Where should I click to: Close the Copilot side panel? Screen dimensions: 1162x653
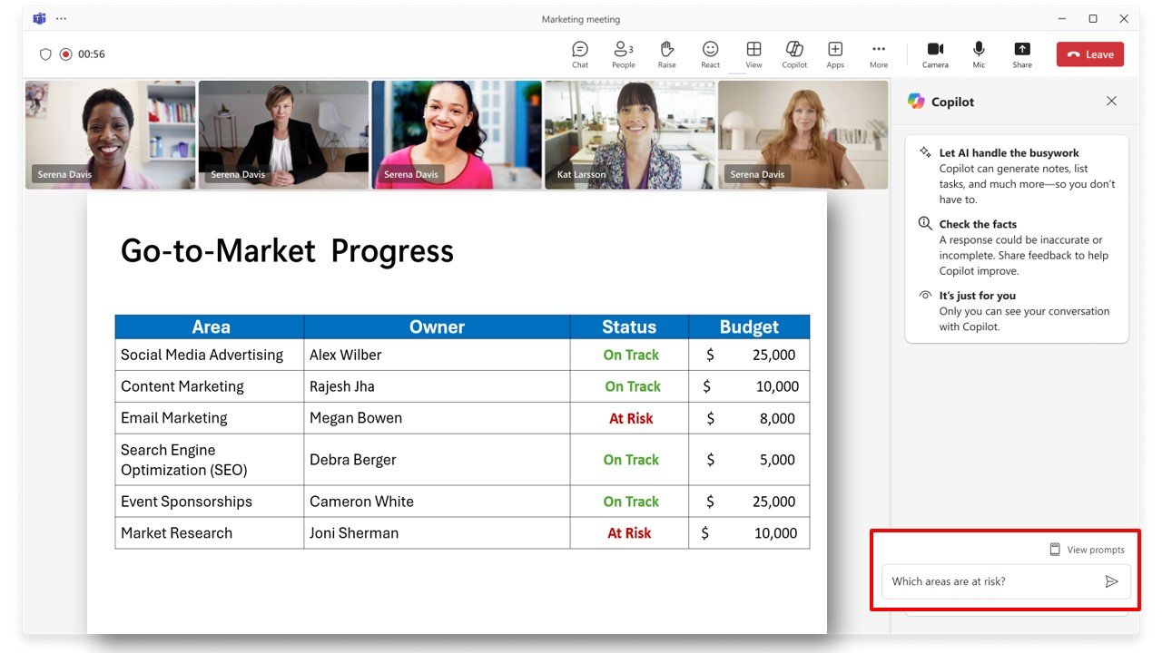[x=1111, y=102]
